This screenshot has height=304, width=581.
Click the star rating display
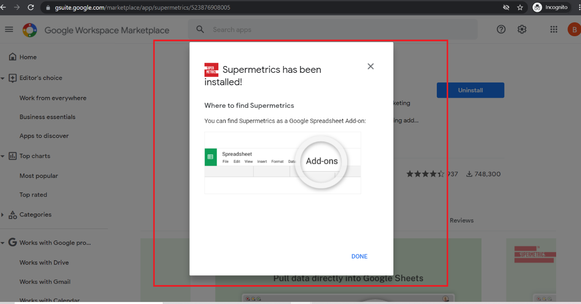point(425,174)
